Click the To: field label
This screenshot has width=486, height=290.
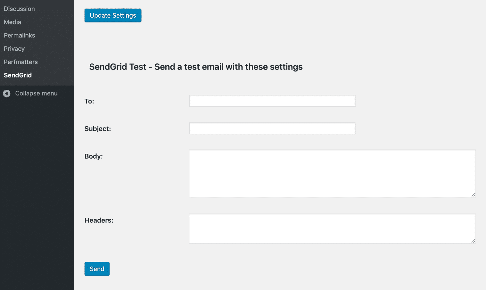pos(89,101)
